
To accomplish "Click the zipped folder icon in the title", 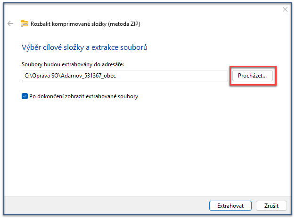I will point(25,23).
